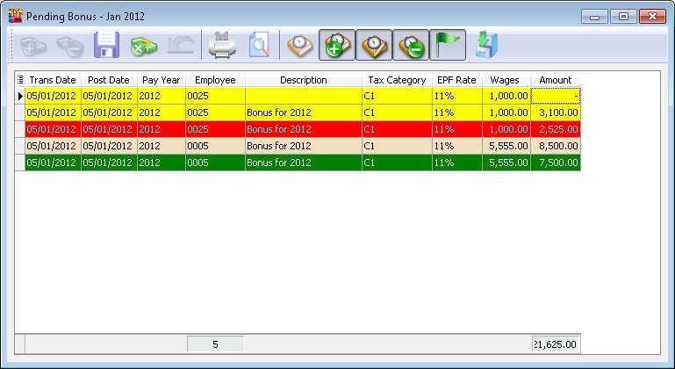The height and width of the screenshot is (369, 675).
Task: Sort by Pay Year column header
Action: (161, 80)
